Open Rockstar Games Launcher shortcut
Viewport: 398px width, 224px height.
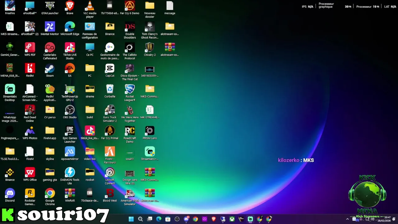point(30,197)
